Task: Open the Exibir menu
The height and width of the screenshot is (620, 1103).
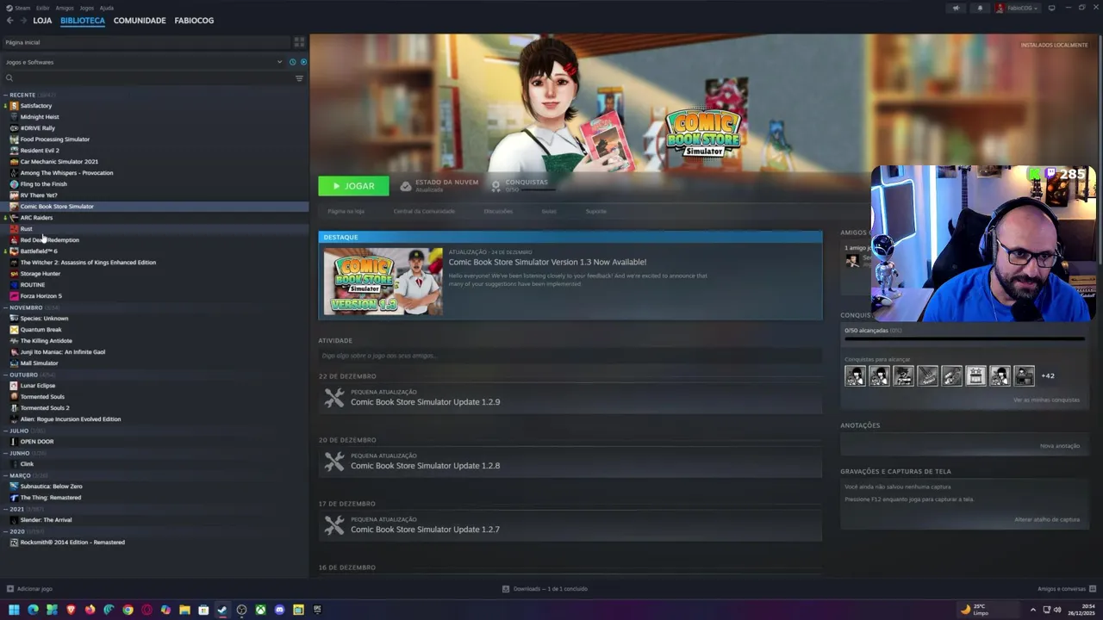Action: coord(43,8)
